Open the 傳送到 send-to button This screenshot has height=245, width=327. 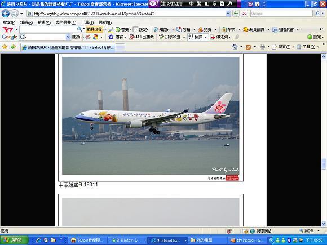(220, 37)
